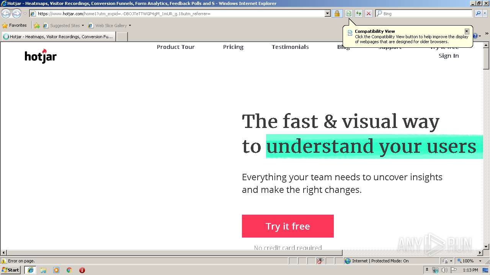
Task: Open the search provider dropdown arrow
Action: click(485, 14)
